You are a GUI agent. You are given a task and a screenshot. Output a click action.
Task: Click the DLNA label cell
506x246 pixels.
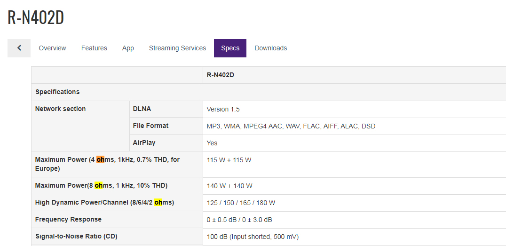click(x=142, y=109)
